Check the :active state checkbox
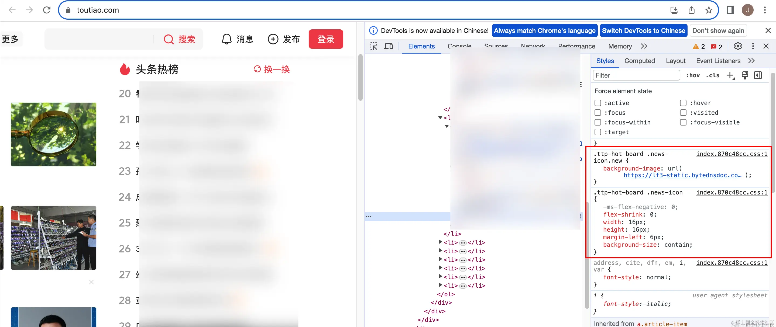The width and height of the screenshot is (776, 327). tap(598, 103)
